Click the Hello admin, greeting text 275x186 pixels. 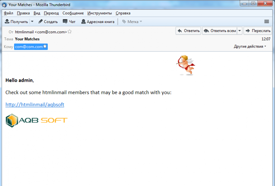coord(20,80)
